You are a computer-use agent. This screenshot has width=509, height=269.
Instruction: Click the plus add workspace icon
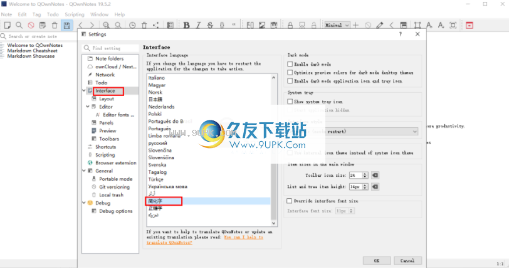[x=356, y=25]
